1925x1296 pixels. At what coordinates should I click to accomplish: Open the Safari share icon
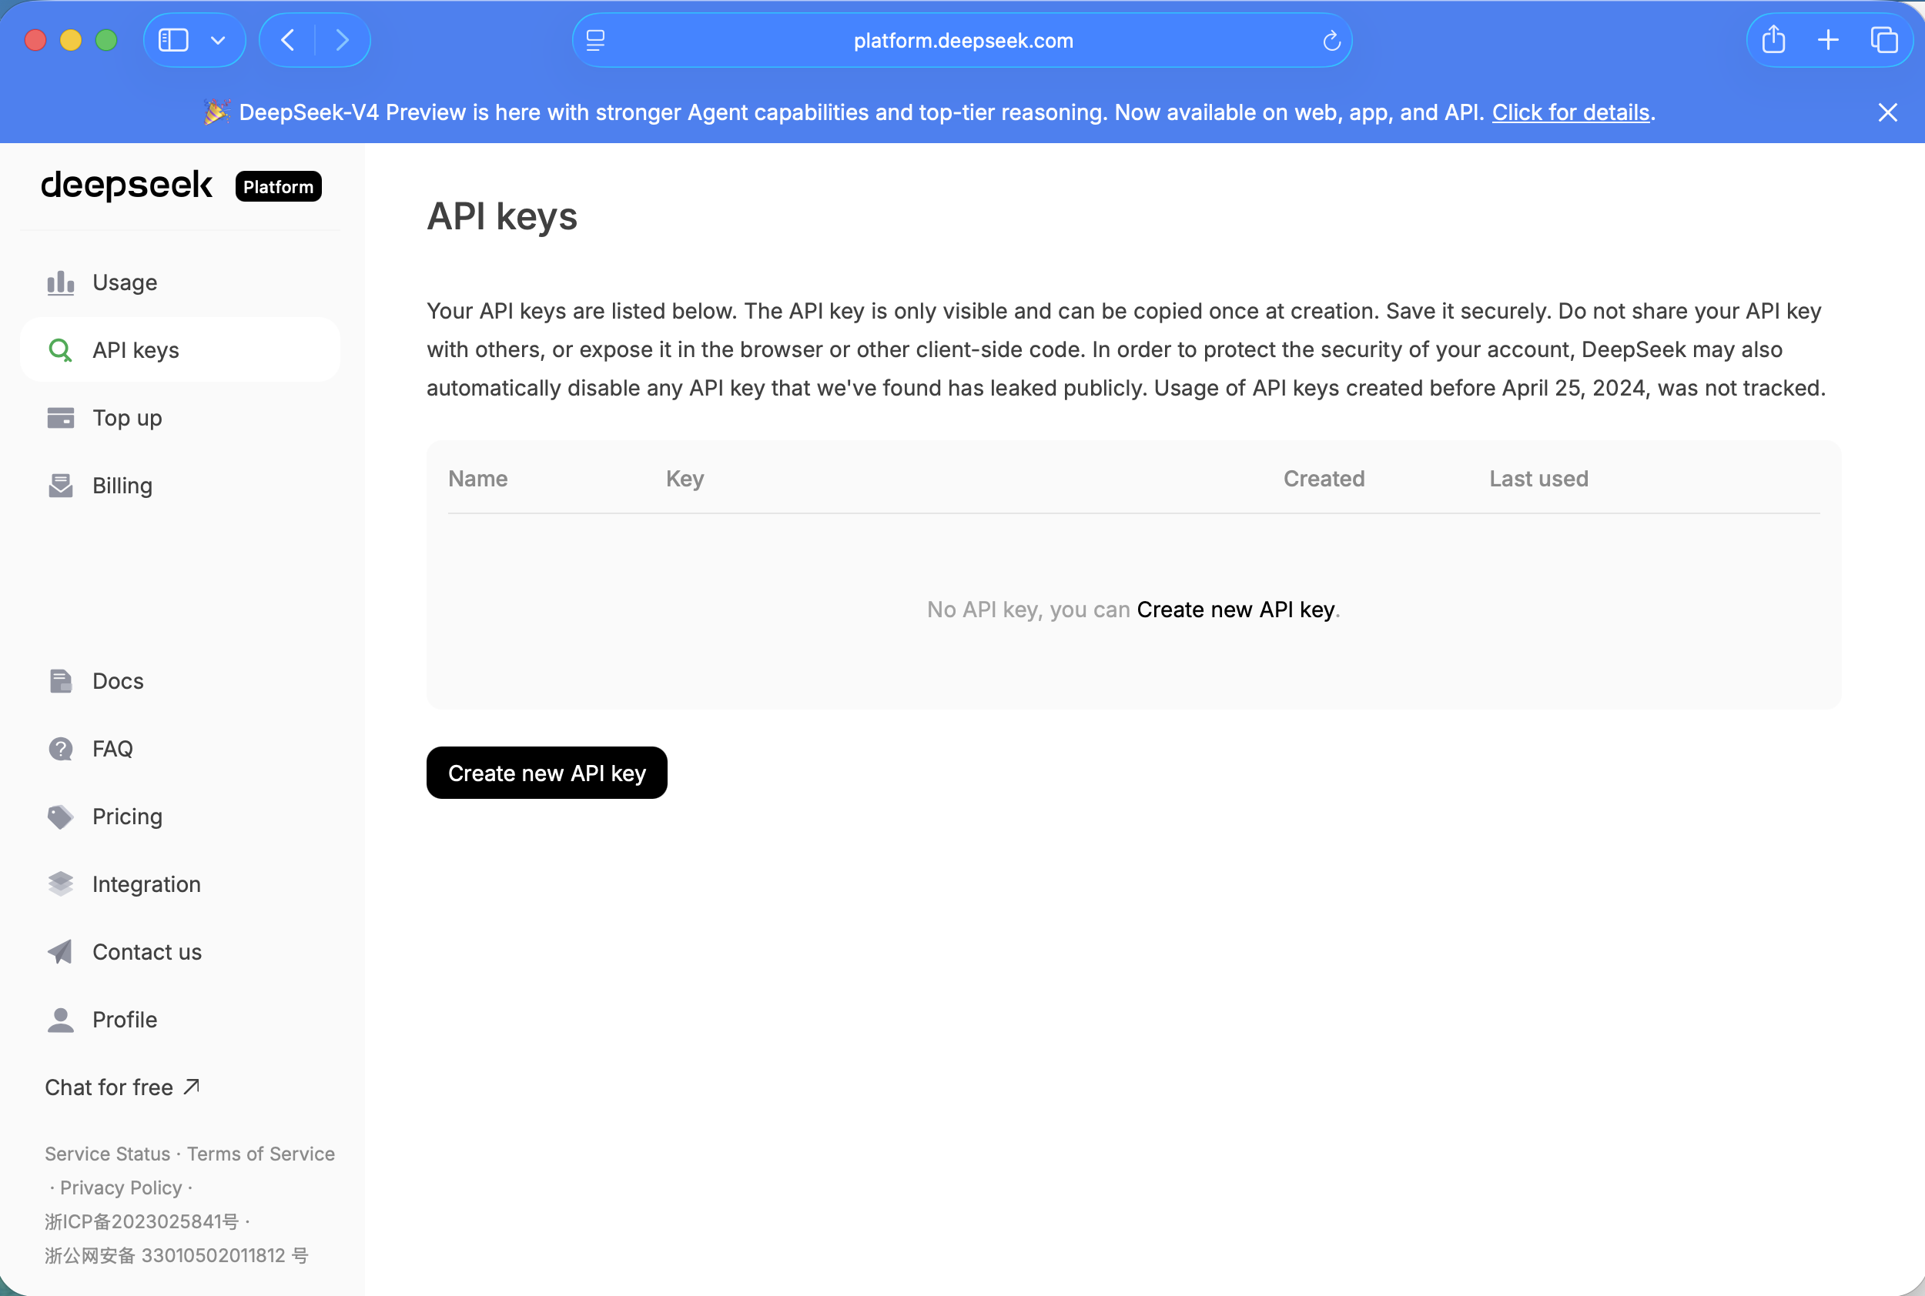[x=1773, y=38]
